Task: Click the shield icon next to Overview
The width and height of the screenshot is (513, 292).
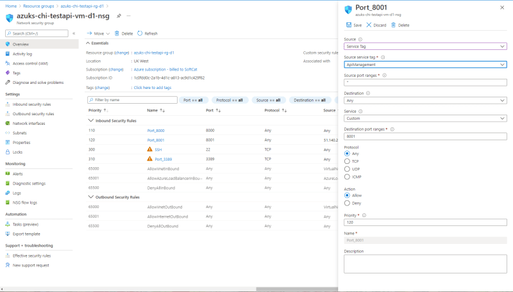Action: [x=8, y=44]
